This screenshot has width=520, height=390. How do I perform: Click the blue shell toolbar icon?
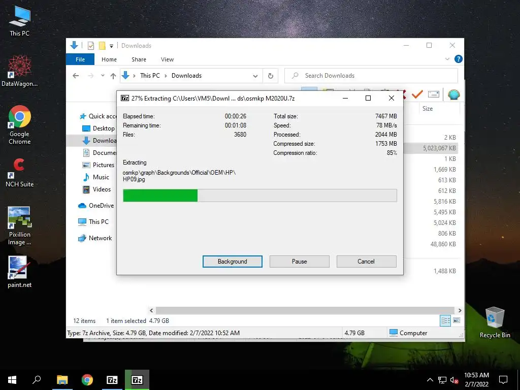click(453, 94)
